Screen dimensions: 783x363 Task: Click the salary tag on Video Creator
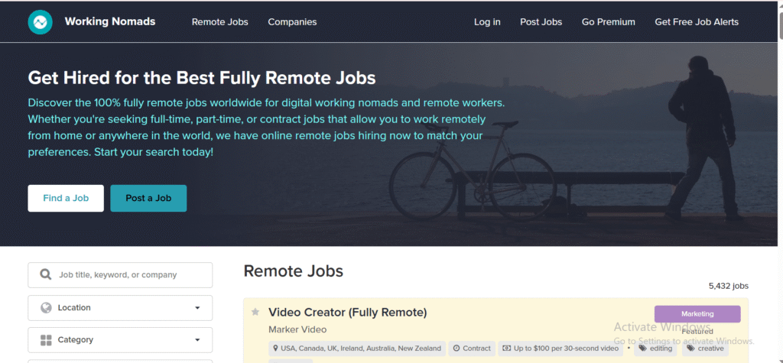click(x=560, y=348)
